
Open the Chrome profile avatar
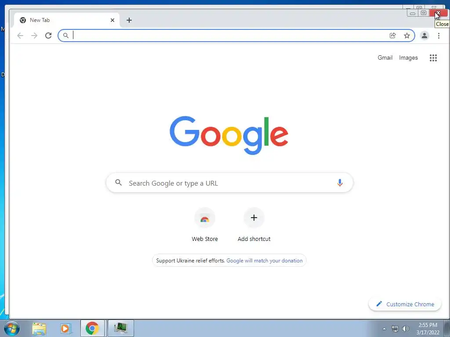pos(424,36)
